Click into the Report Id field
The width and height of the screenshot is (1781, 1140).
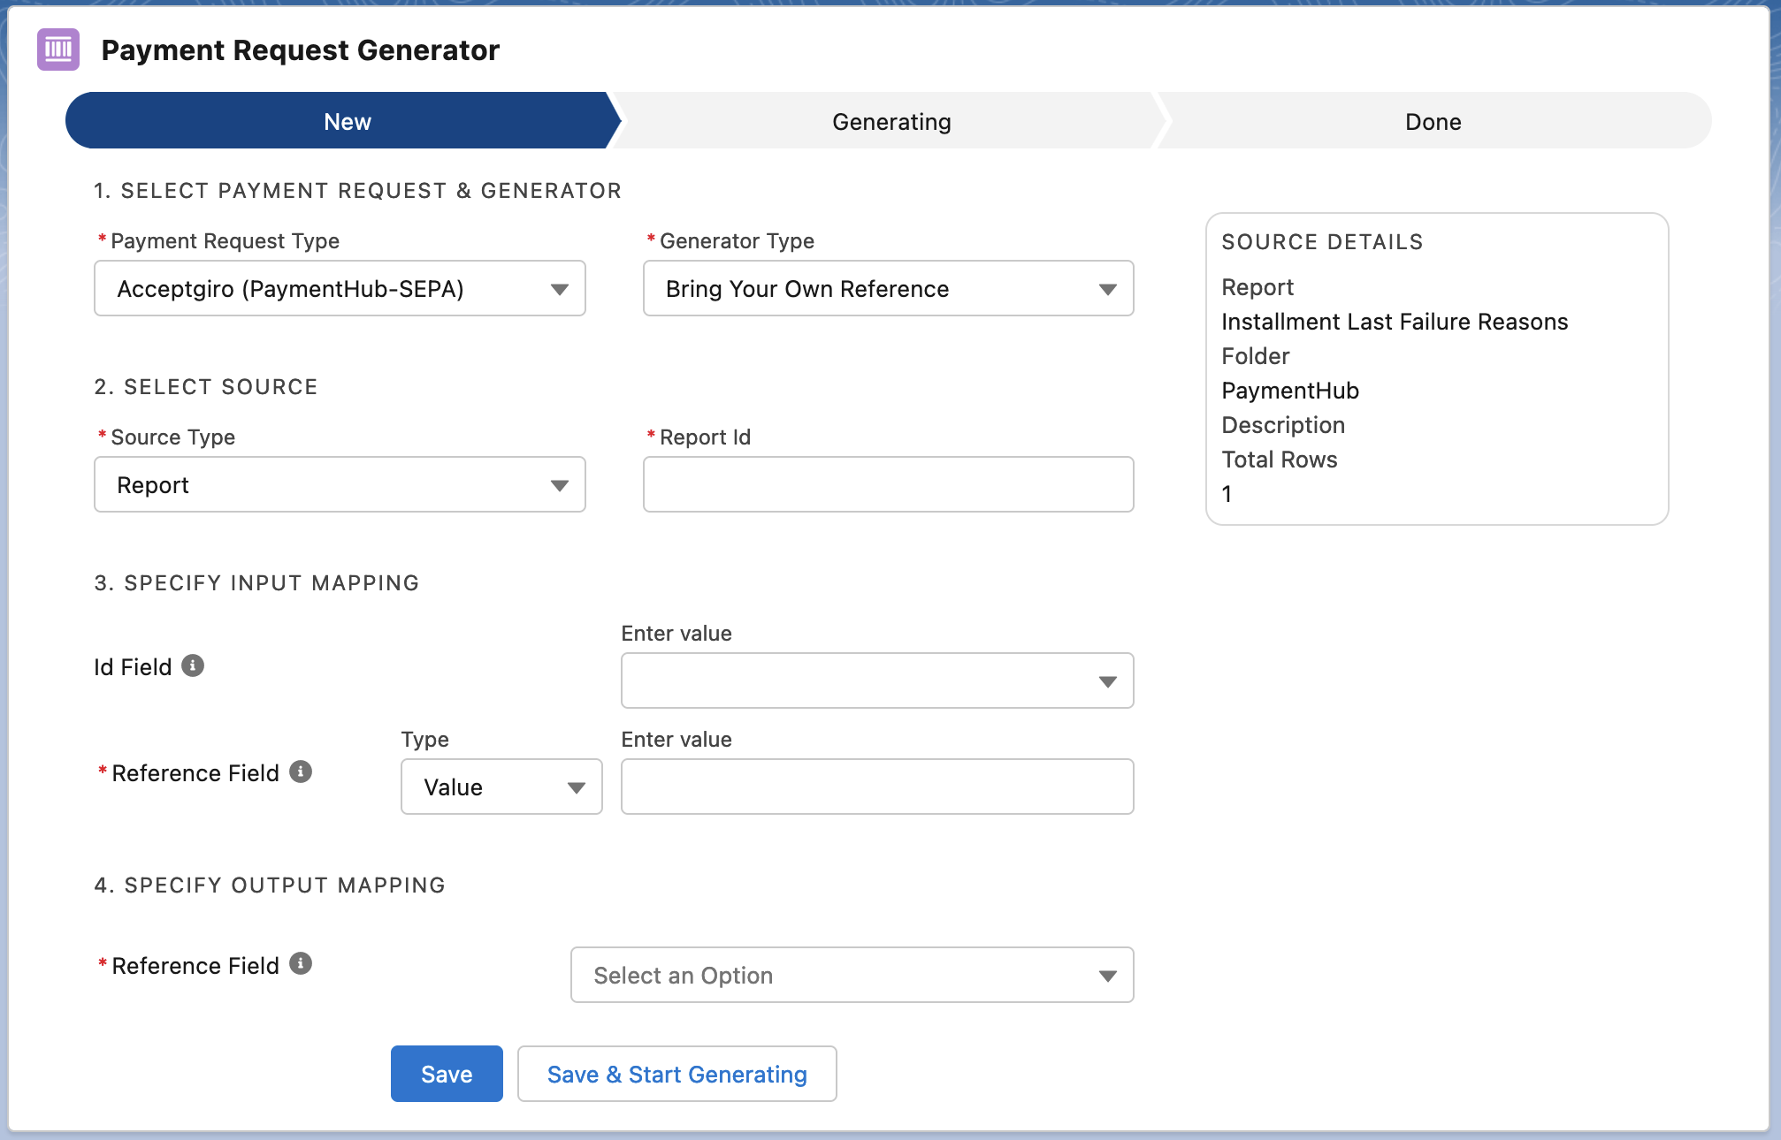(888, 484)
